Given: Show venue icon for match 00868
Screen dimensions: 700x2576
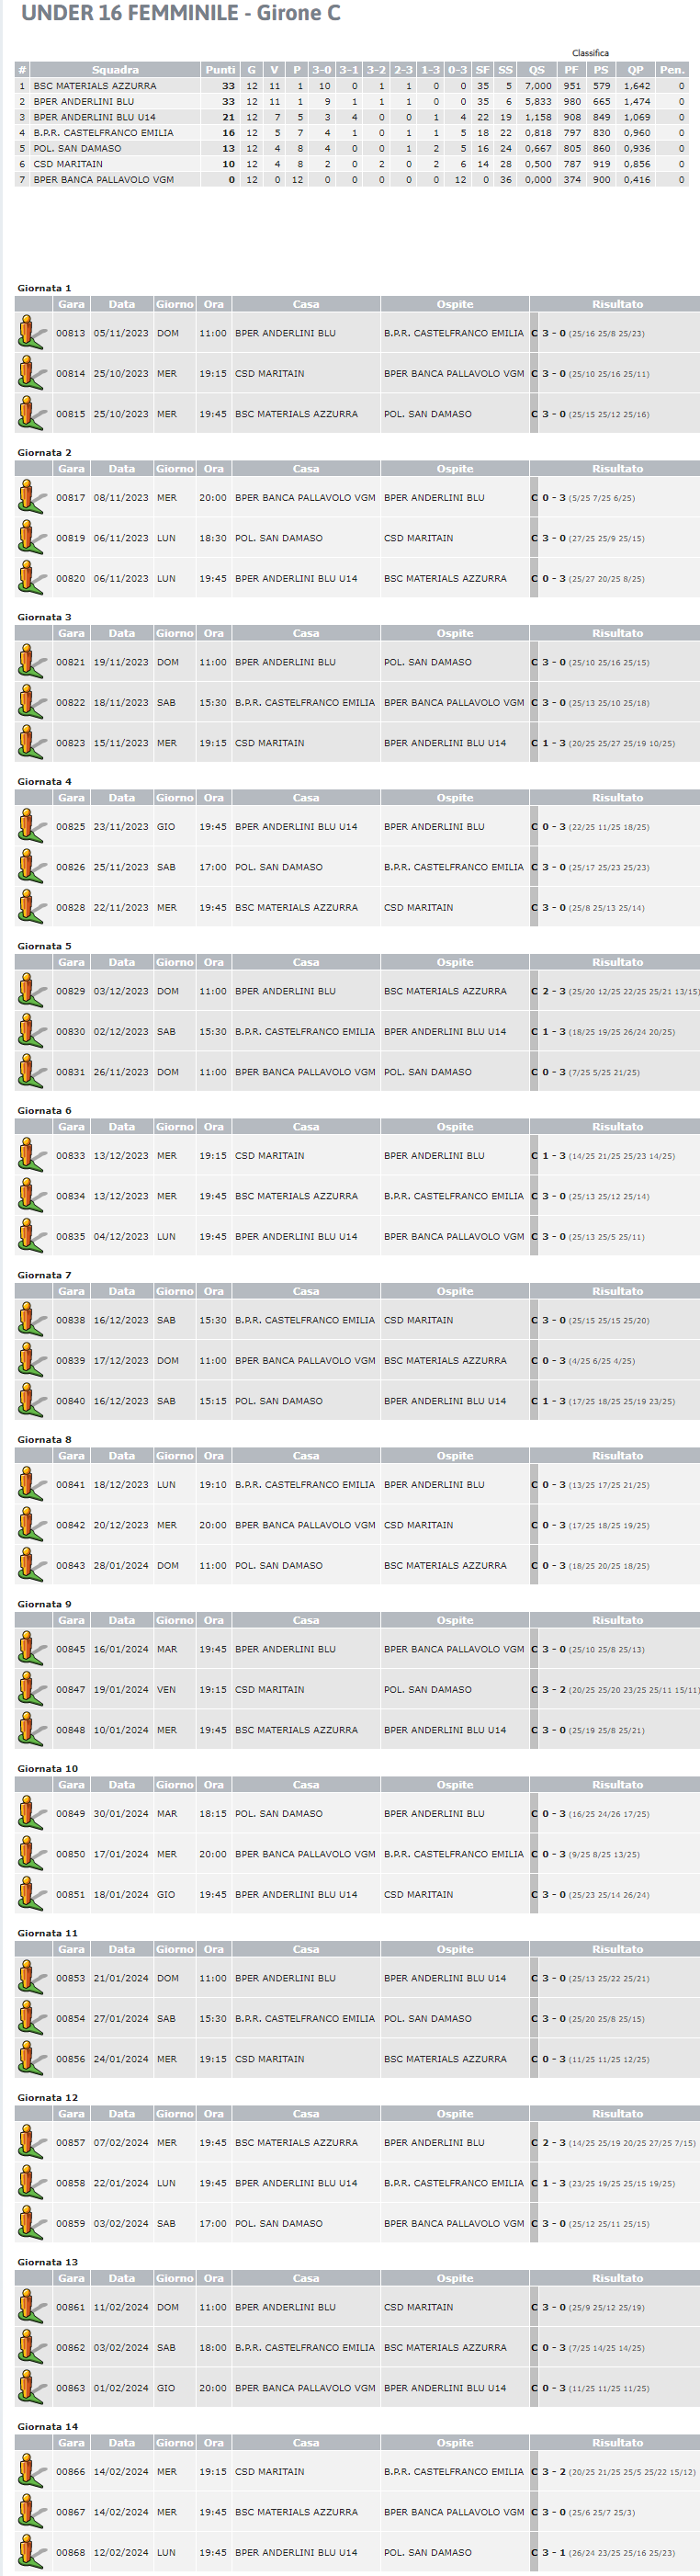Looking at the screenshot, I should click(x=32, y=2552).
